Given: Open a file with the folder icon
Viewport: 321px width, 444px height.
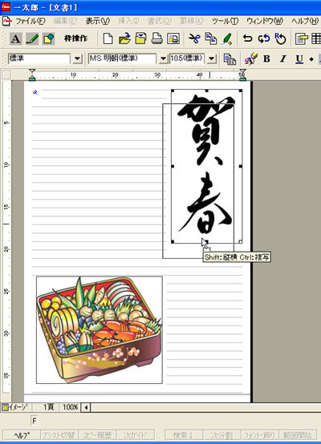Looking at the screenshot, I should [124, 38].
